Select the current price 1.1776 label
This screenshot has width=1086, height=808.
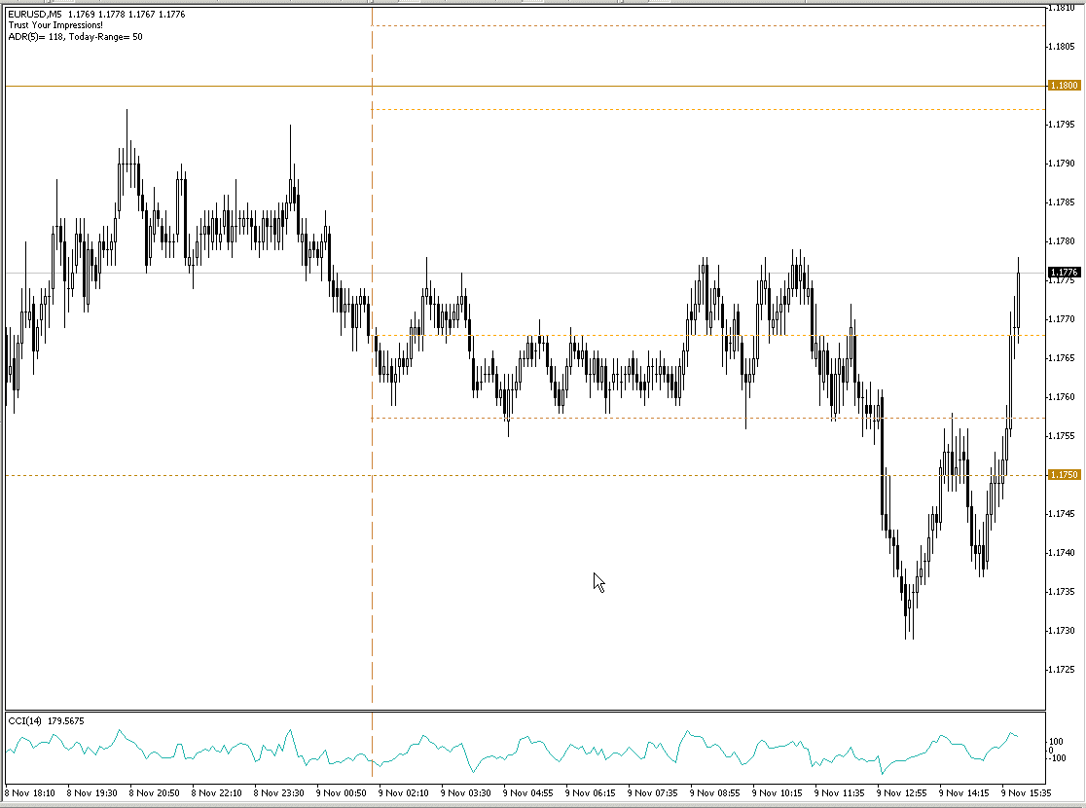click(x=1065, y=273)
